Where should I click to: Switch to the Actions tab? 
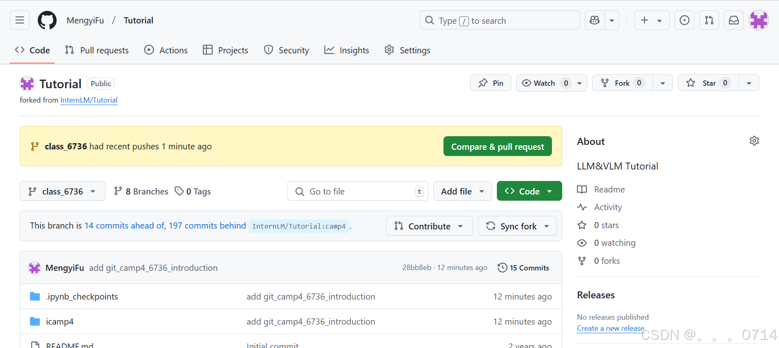[166, 50]
